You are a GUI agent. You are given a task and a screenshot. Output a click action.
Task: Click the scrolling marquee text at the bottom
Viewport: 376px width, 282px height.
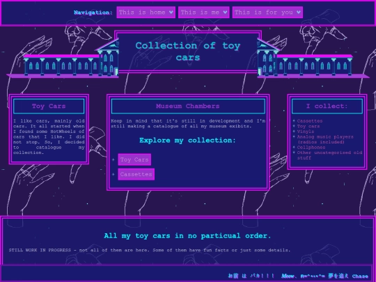pos(298,276)
